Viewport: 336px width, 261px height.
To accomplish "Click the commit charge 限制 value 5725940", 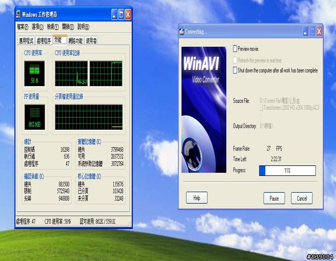I will point(63,191).
